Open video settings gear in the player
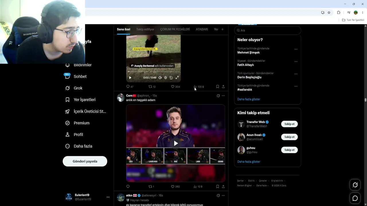 point(165,78)
